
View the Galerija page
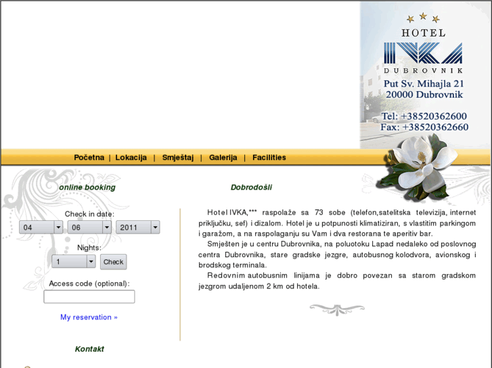223,157
